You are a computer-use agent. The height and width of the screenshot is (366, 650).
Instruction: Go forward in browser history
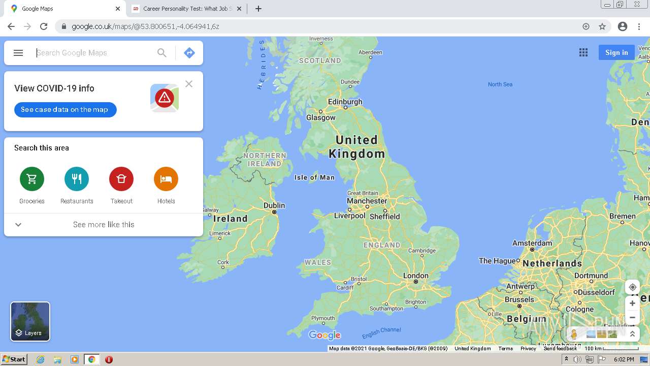[x=27, y=26]
